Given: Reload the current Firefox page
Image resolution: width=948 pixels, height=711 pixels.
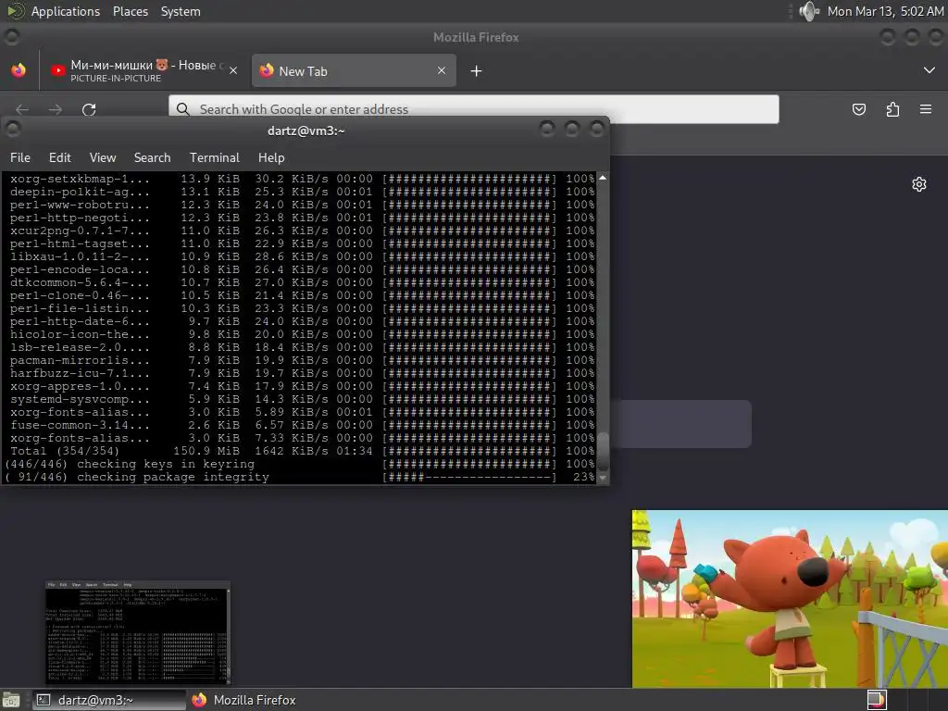Looking at the screenshot, I should pyautogui.click(x=89, y=109).
